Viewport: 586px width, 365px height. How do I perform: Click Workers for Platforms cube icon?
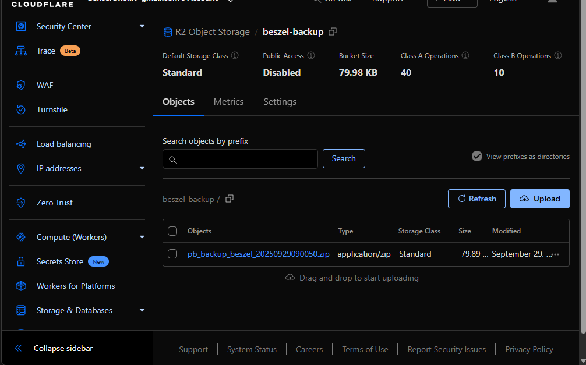pyautogui.click(x=21, y=286)
